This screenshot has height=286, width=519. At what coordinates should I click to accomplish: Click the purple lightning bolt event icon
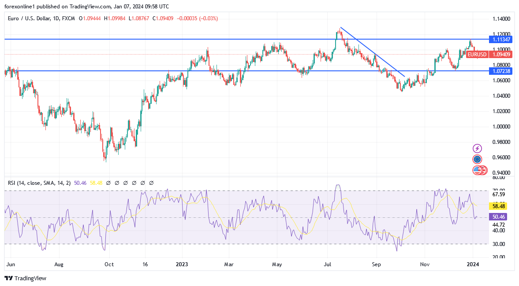point(477,149)
